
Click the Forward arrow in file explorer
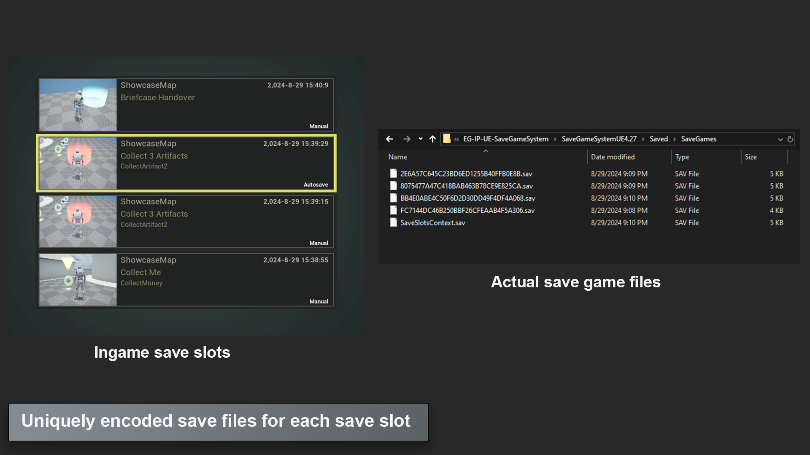pyautogui.click(x=407, y=139)
